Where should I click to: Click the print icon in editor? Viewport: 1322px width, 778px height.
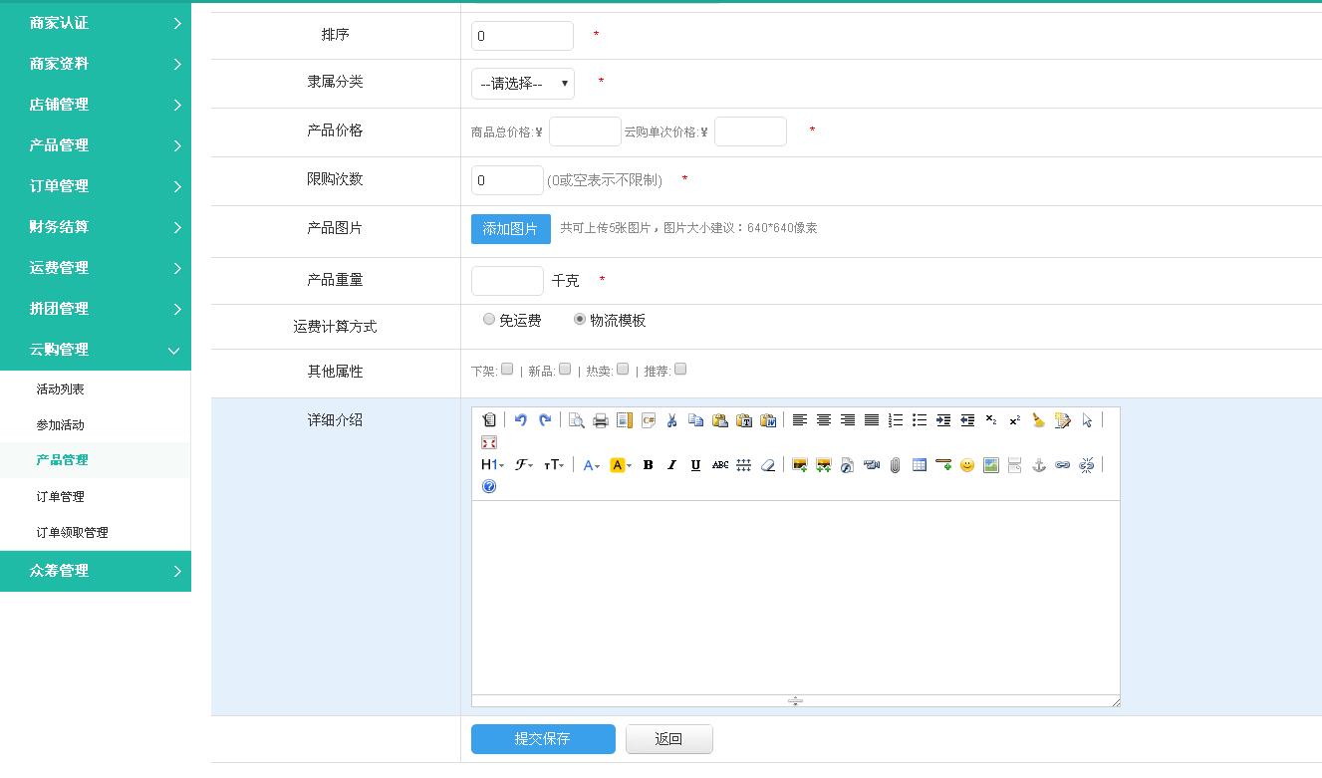click(x=600, y=420)
